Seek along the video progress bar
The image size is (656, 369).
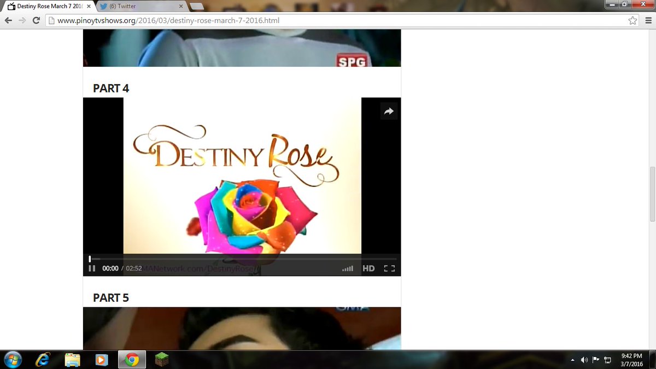tap(242, 259)
